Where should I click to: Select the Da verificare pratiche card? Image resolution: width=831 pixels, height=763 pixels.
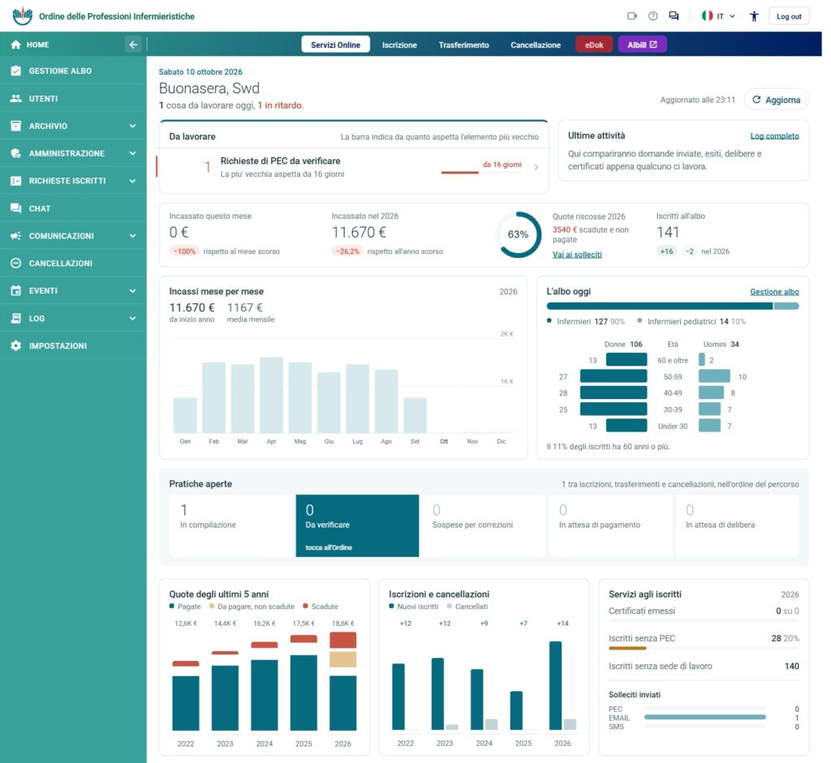click(x=357, y=525)
